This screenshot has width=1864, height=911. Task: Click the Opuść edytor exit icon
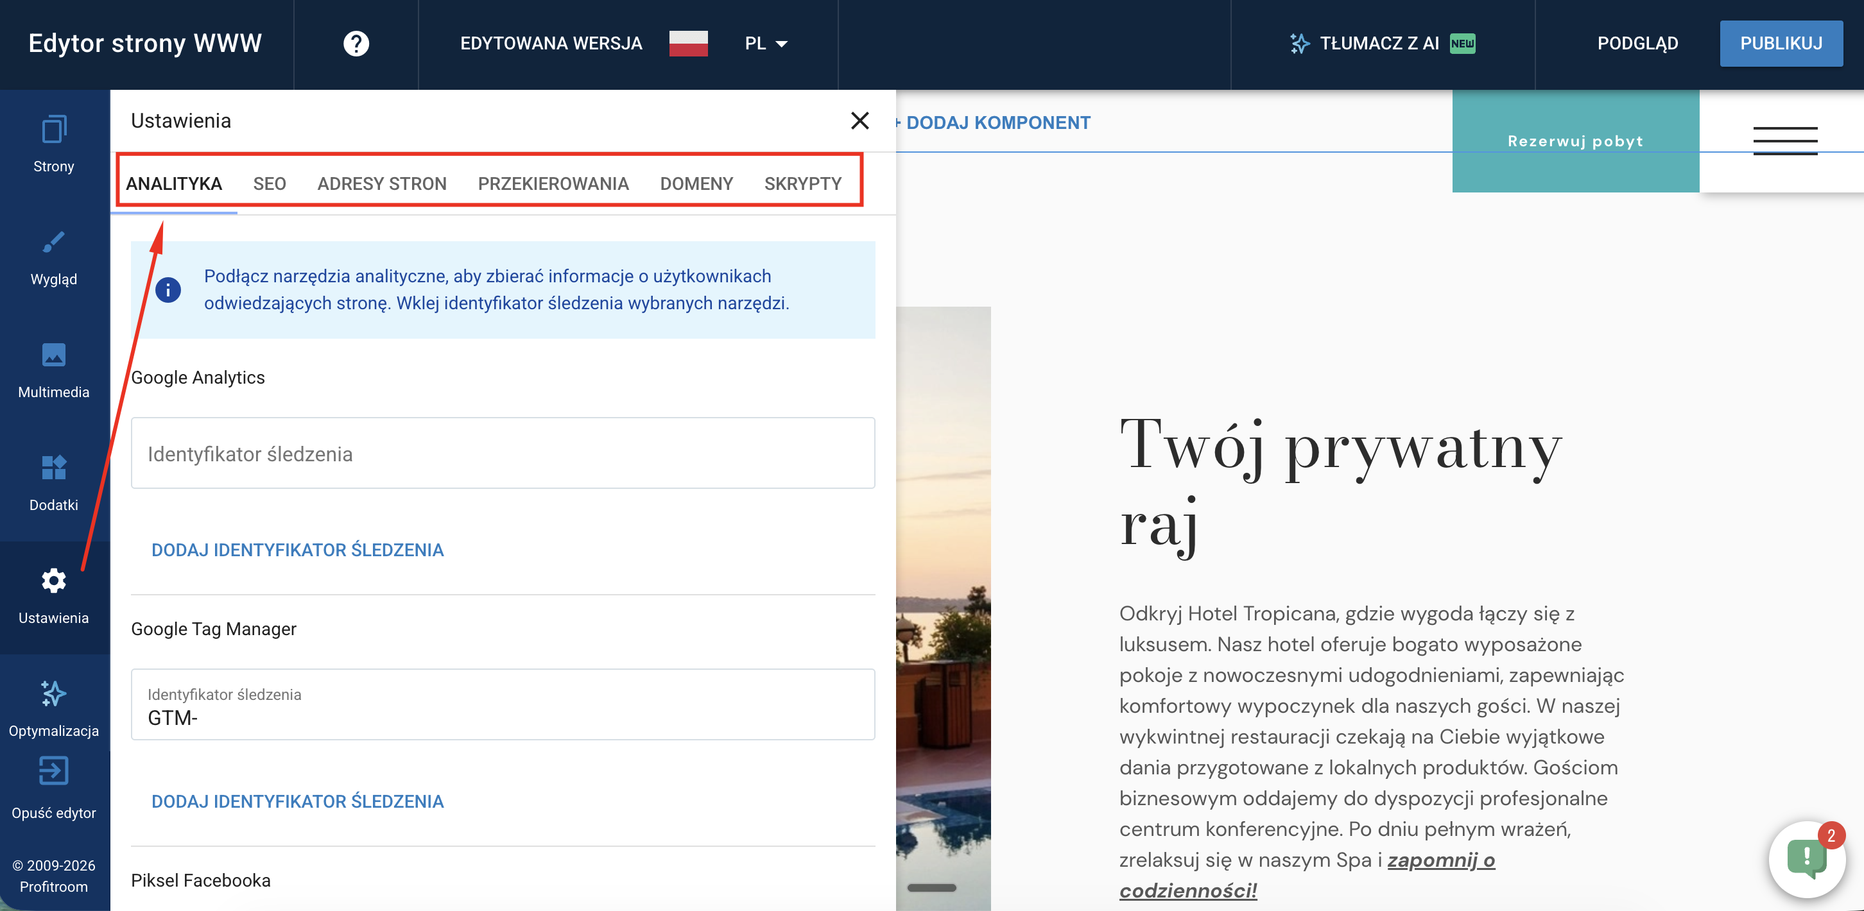coord(53,771)
